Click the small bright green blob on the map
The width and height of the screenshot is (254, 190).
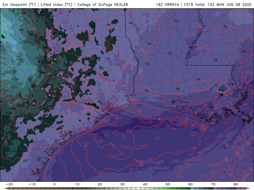pyautogui.click(x=3, y=36)
